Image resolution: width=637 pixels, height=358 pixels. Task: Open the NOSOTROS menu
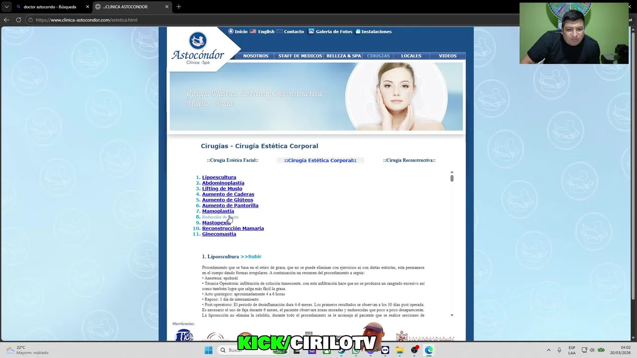click(256, 56)
